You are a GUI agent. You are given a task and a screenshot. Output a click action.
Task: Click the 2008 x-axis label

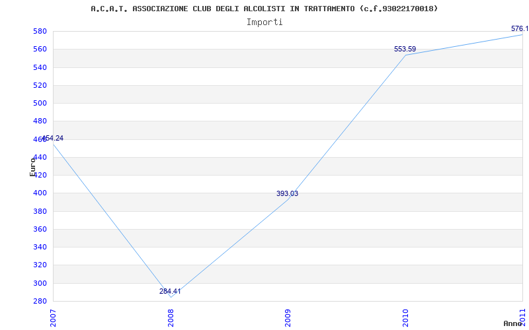tap(171, 318)
